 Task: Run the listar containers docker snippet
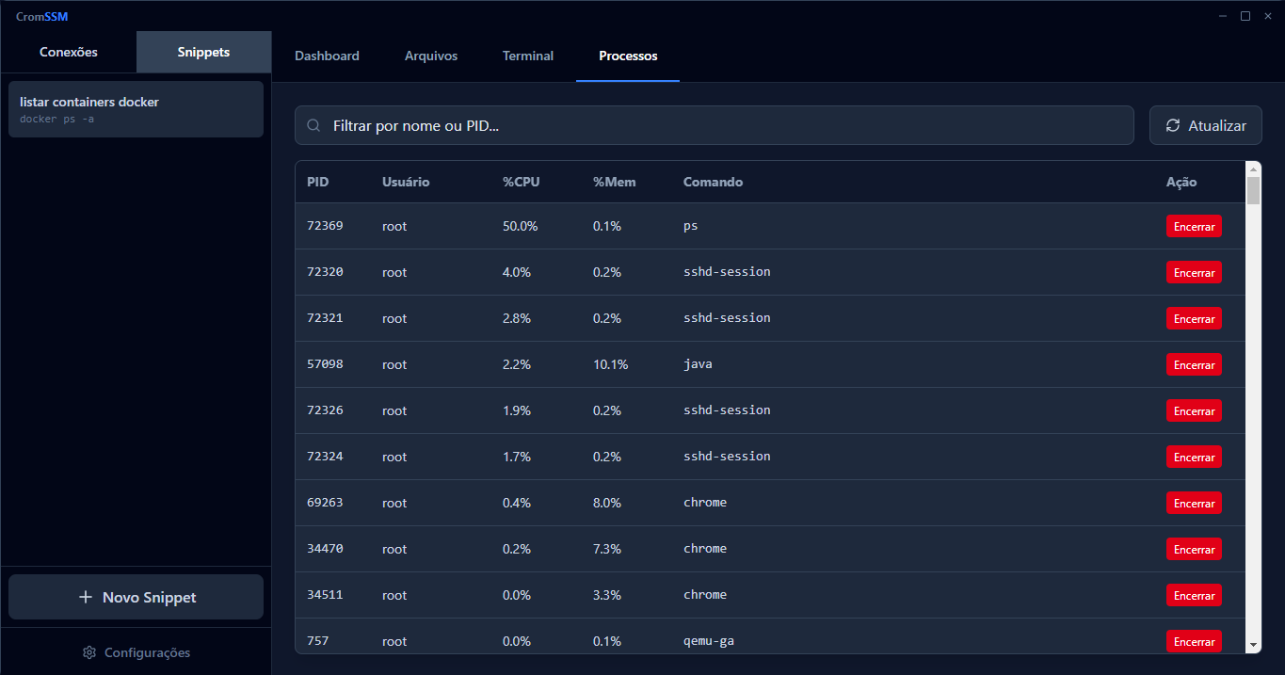click(x=136, y=109)
